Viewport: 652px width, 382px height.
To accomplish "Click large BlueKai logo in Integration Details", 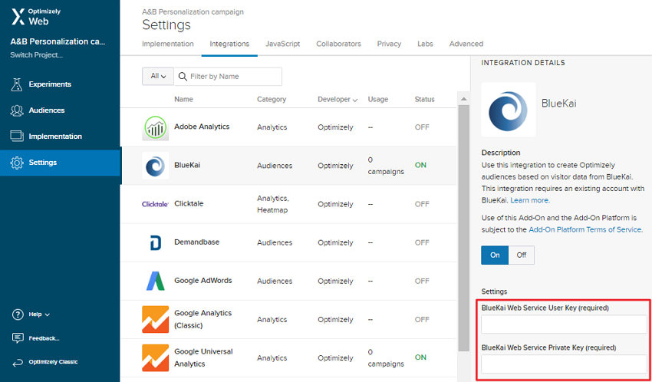I will tap(509, 110).
